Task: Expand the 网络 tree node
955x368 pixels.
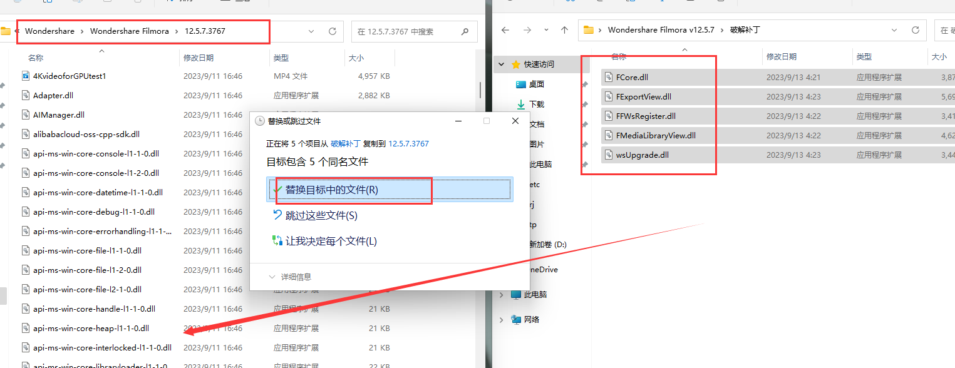Action: tap(501, 319)
